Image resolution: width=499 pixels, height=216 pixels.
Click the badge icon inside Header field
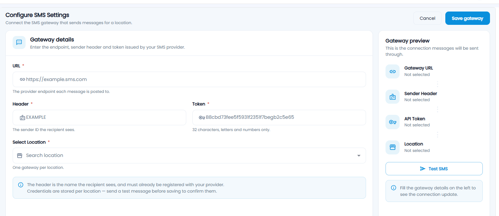[22, 117]
